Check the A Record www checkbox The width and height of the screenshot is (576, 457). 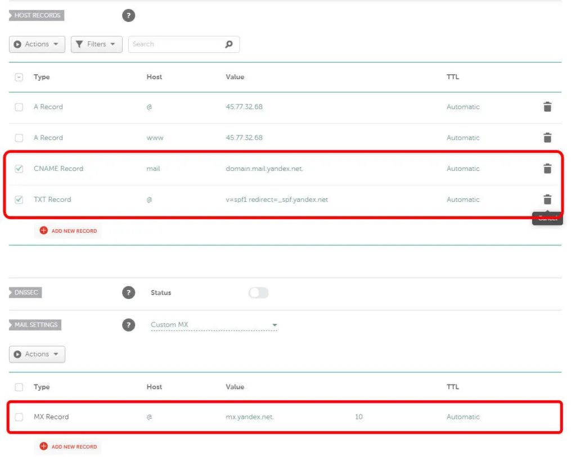coord(19,138)
